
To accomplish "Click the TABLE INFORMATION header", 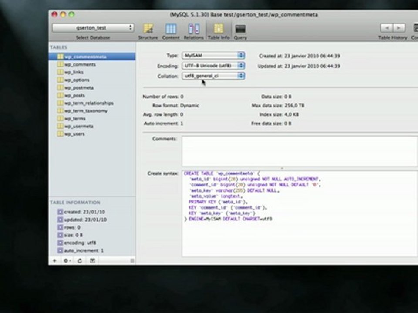I will 75,203.
